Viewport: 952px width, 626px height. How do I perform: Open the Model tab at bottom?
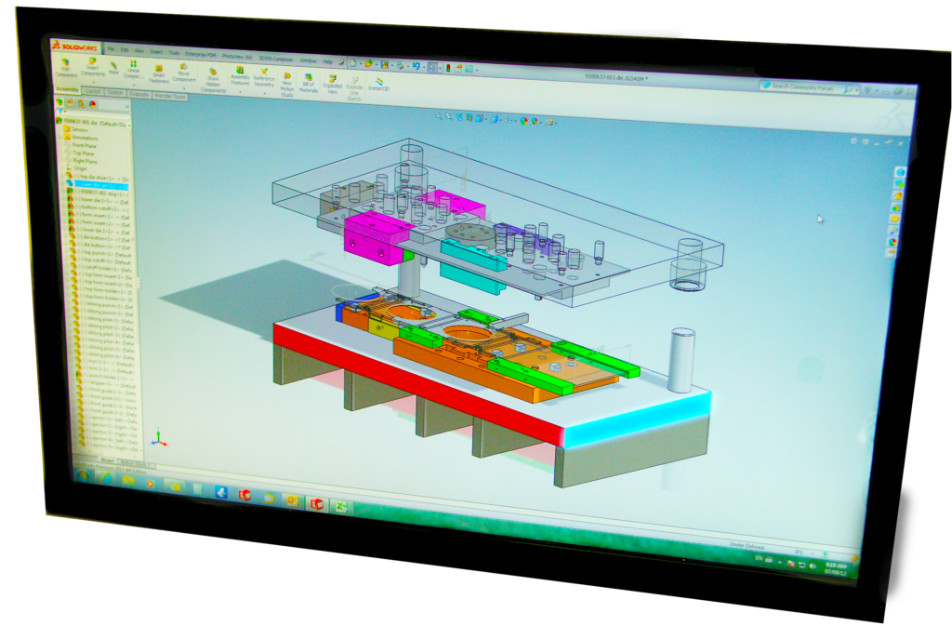click(108, 460)
